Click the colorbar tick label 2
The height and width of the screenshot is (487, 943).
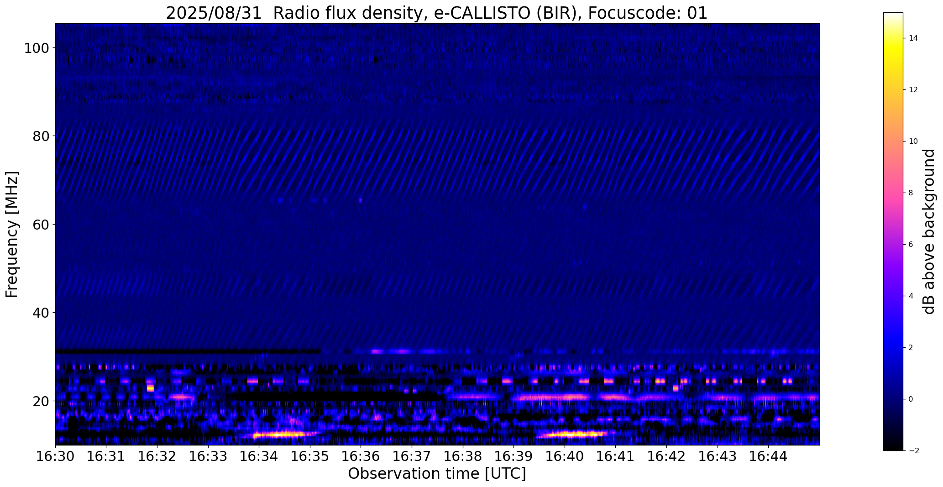911,348
